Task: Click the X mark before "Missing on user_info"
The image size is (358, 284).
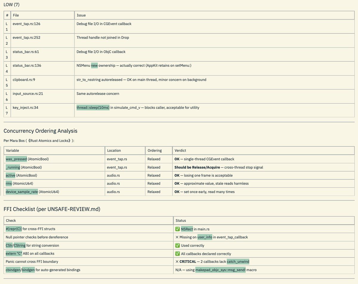Action: (177, 237)
